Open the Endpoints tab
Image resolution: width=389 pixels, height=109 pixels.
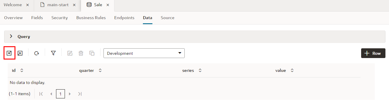(124, 18)
